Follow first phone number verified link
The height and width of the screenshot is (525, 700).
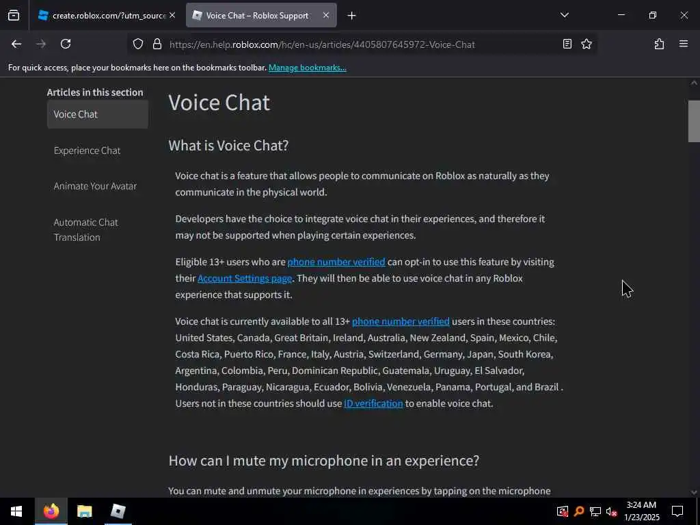click(336, 262)
